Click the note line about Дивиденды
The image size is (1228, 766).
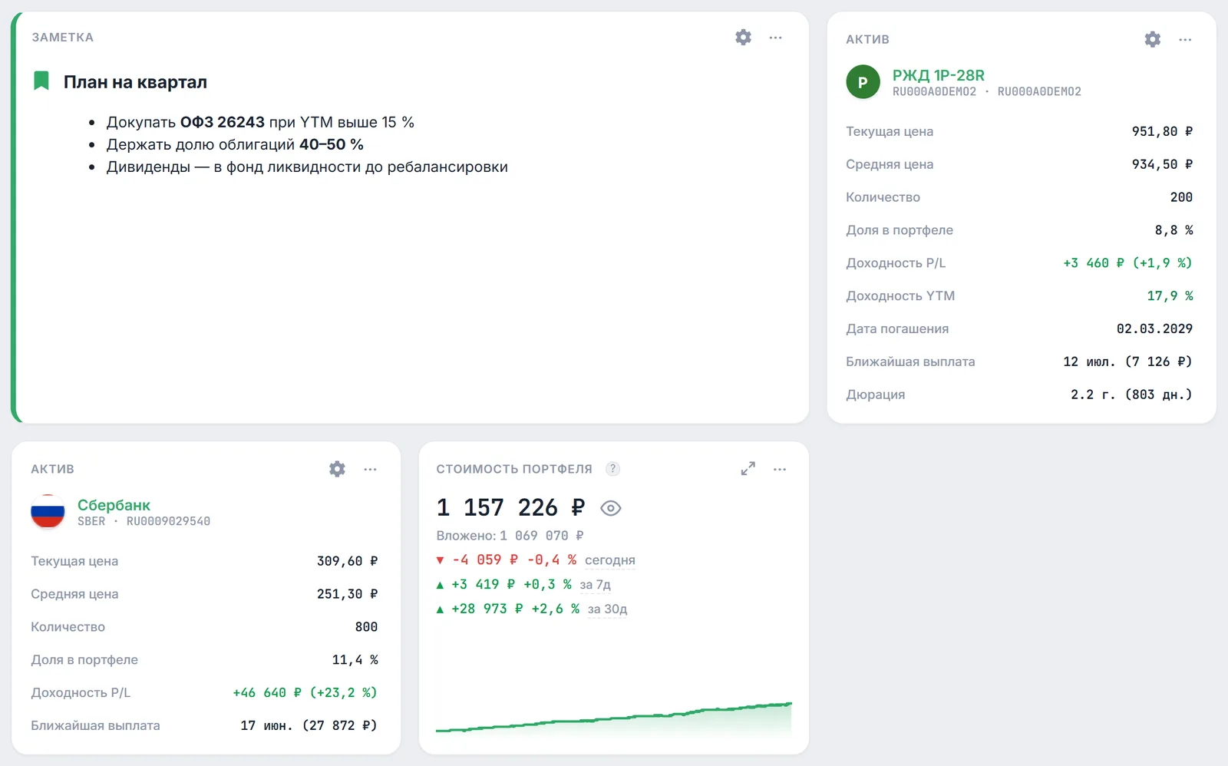point(307,167)
